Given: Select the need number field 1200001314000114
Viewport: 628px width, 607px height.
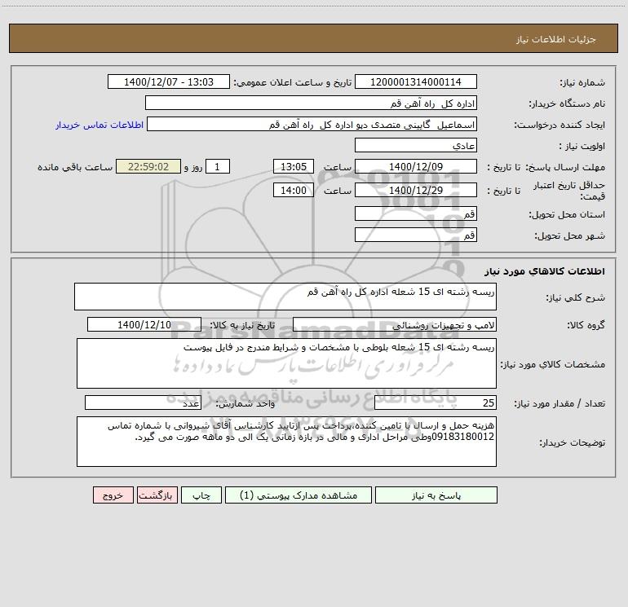Looking at the screenshot, I should pyautogui.click(x=416, y=81).
